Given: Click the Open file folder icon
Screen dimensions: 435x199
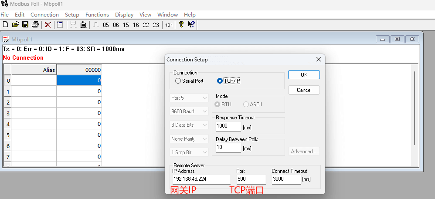Looking at the screenshot, I should tap(15, 25).
